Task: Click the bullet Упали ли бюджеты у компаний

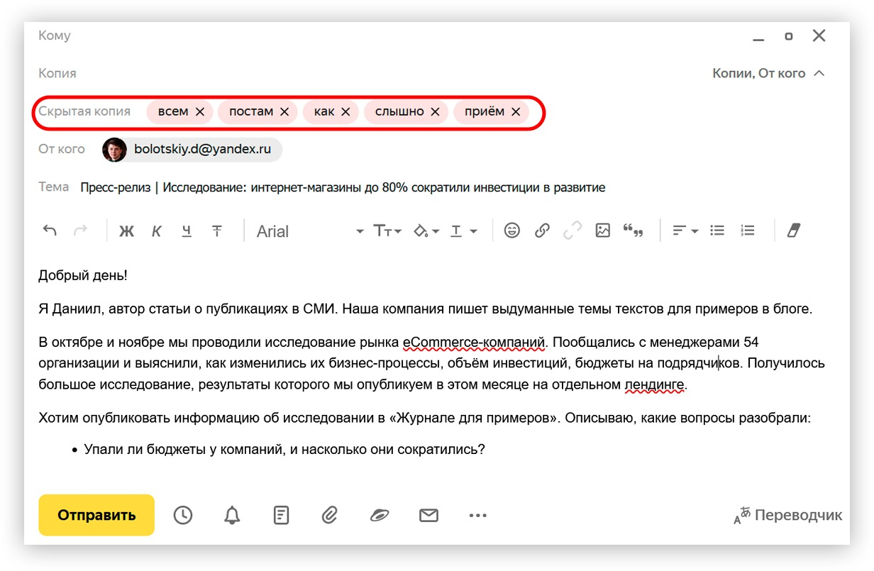Action: click(x=284, y=449)
